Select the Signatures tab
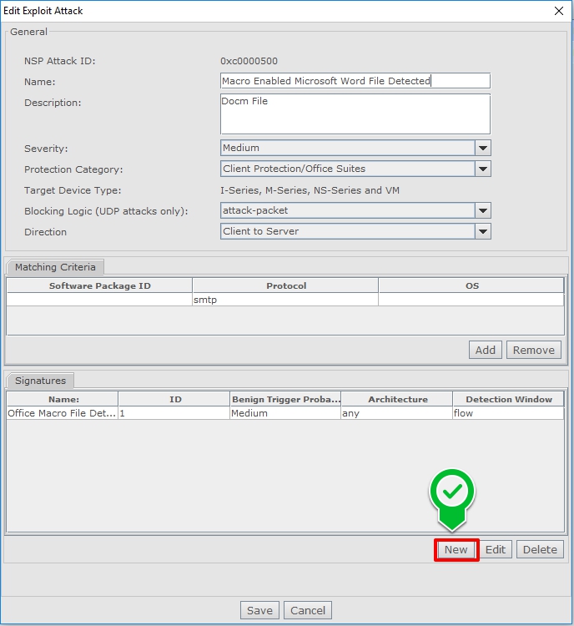 40,381
